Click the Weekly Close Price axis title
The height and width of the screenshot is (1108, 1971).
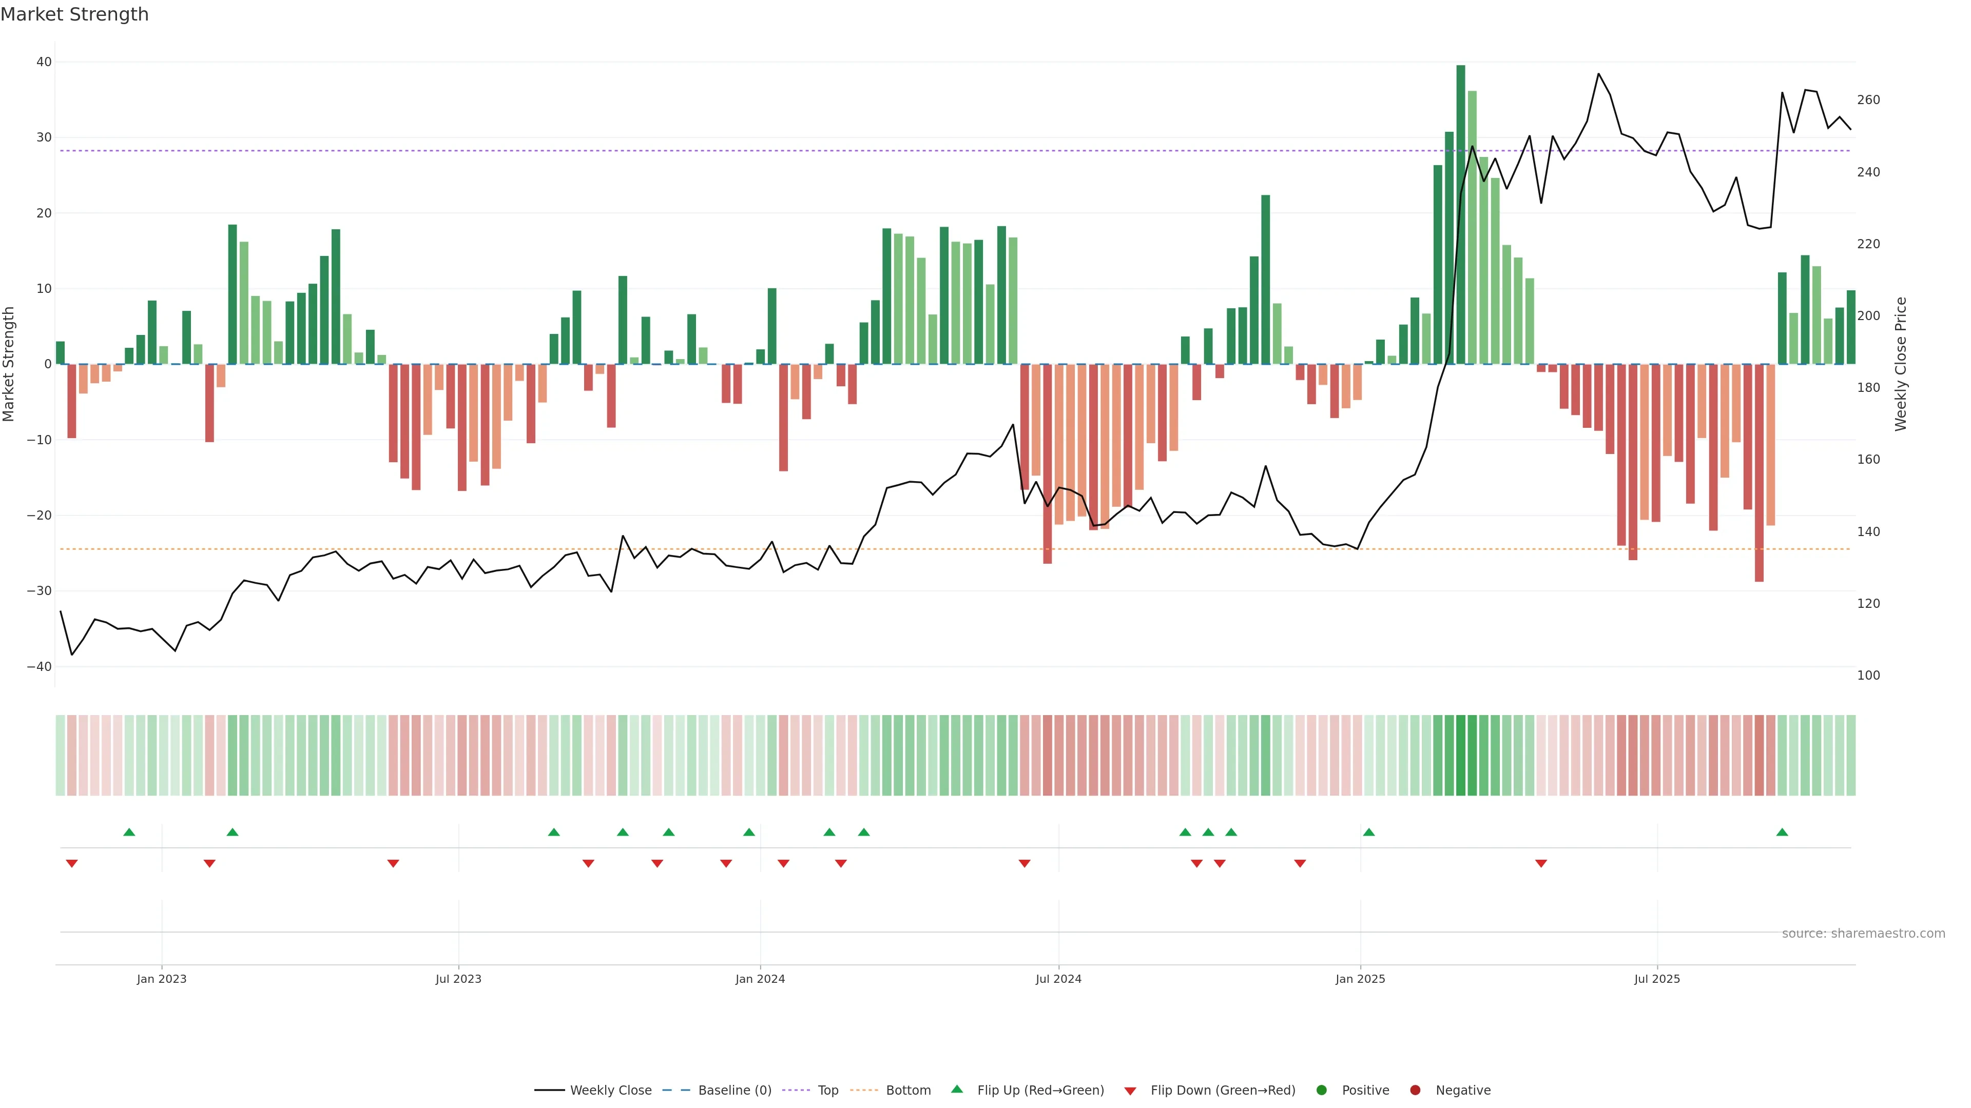click(1901, 364)
